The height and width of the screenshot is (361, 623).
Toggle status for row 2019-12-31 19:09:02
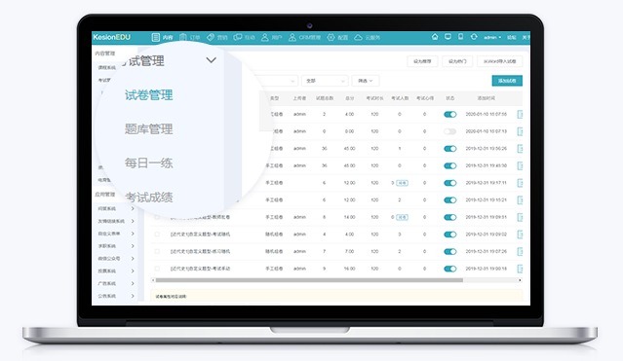click(x=450, y=235)
